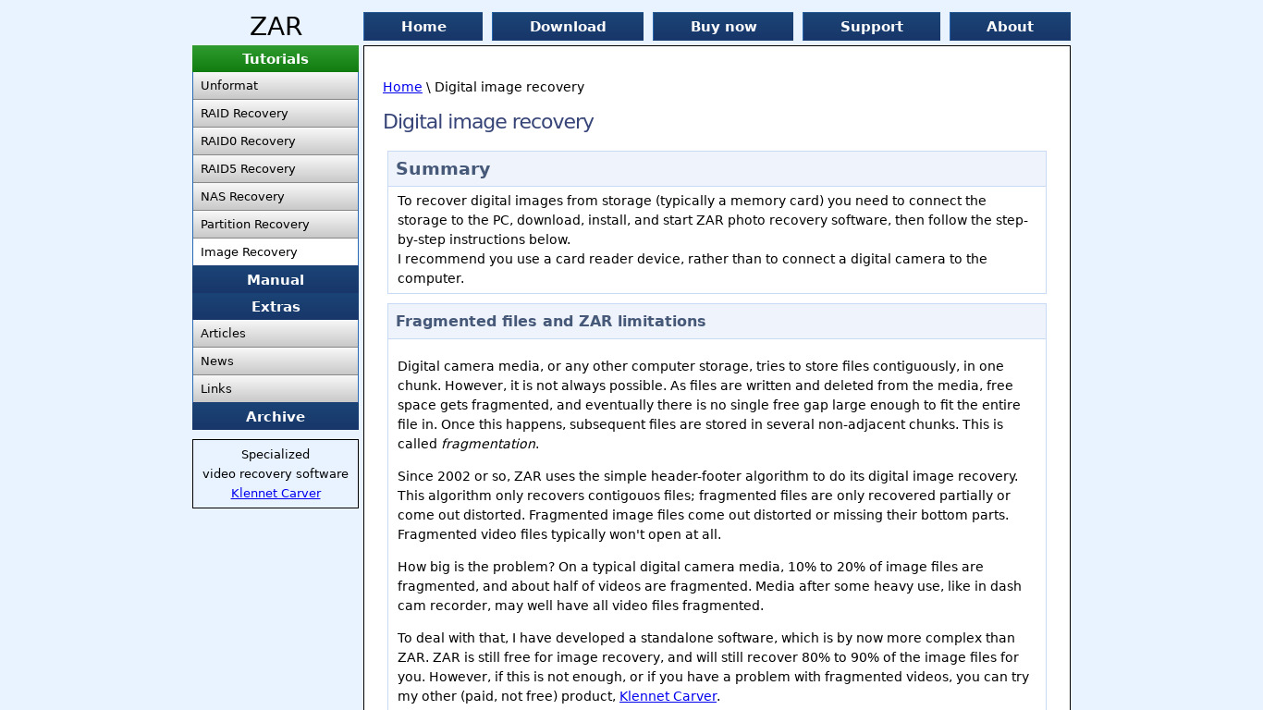Image resolution: width=1263 pixels, height=710 pixels.
Task: Open the Tutorials sidebar header
Action: point(276,59)
